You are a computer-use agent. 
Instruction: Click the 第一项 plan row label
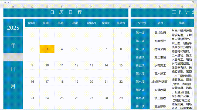[x=140, y=33]
